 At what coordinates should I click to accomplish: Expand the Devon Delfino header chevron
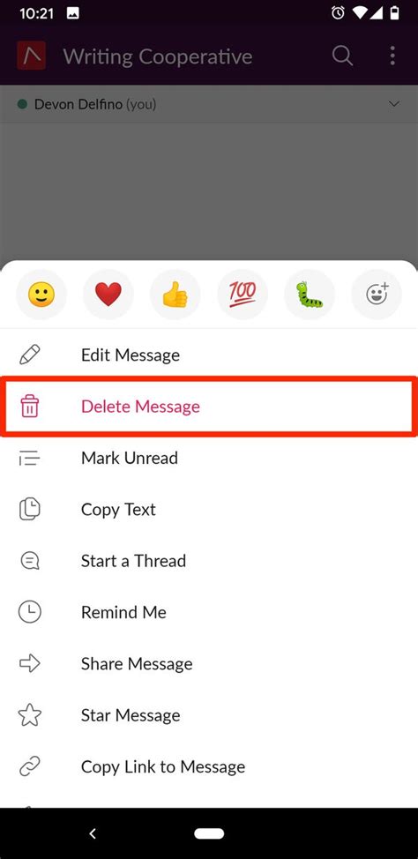(x=394, y=104)
